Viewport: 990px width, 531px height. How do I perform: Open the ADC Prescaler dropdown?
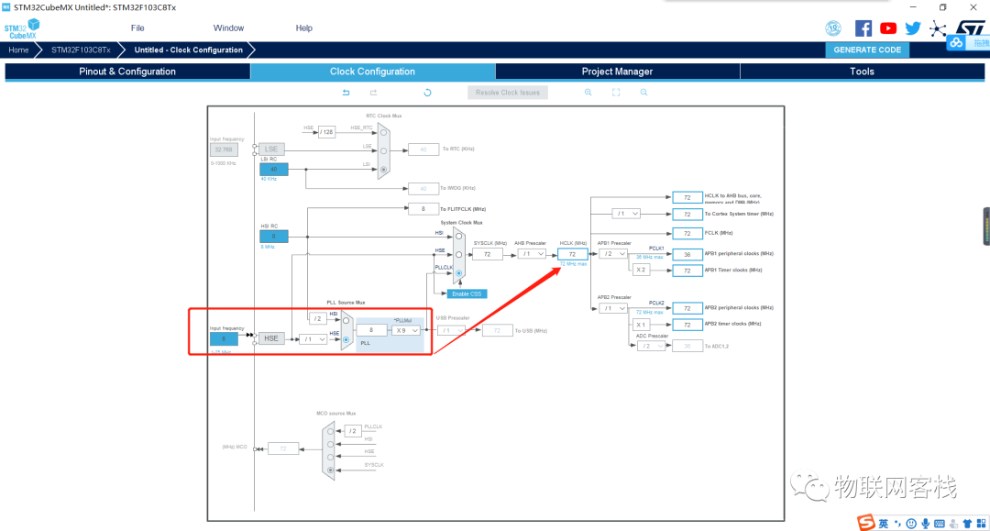click(x=651, y=346)
